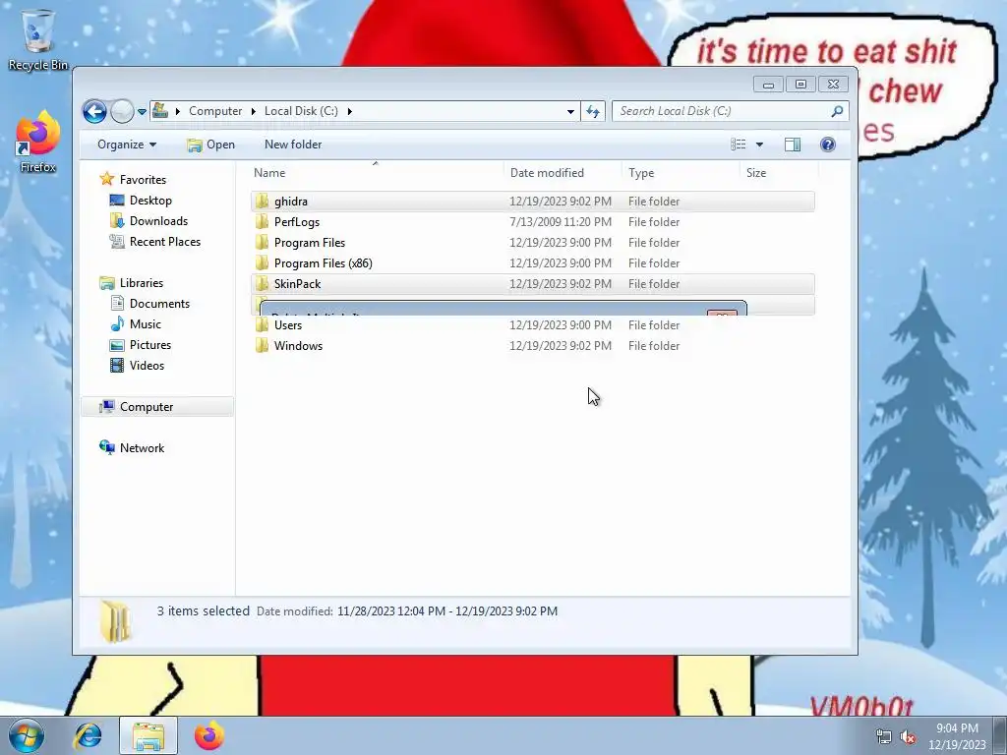
Task: Select Computer in the address breadcrumb
Action: (215, 111)
